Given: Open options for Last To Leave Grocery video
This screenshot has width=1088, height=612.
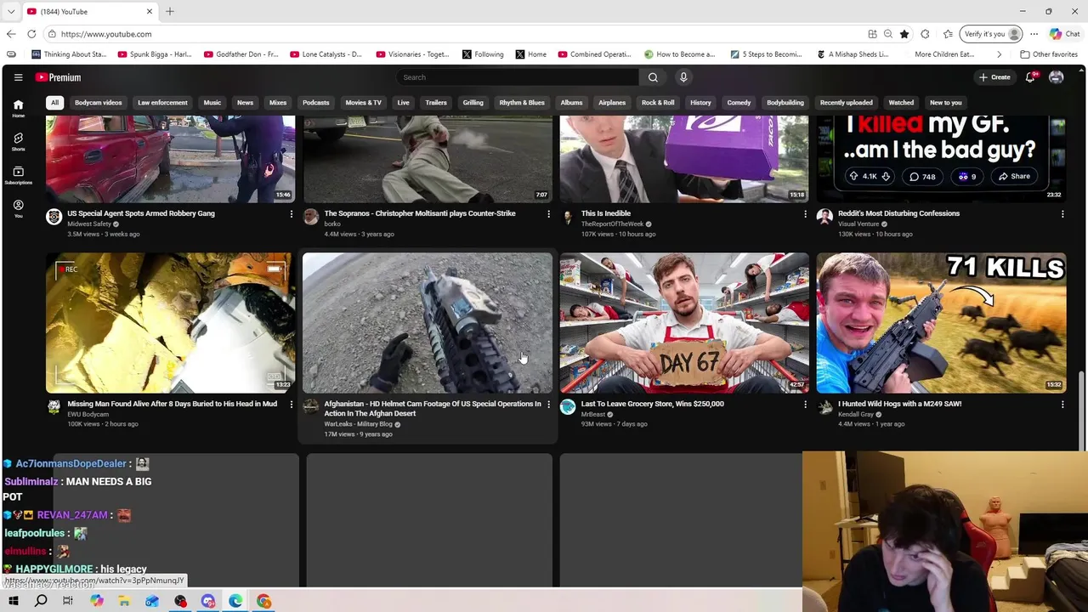Looking at the screenshot, I should coord(805,405).
